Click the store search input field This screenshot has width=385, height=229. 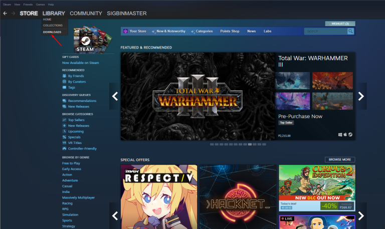(x=325, y=31)
